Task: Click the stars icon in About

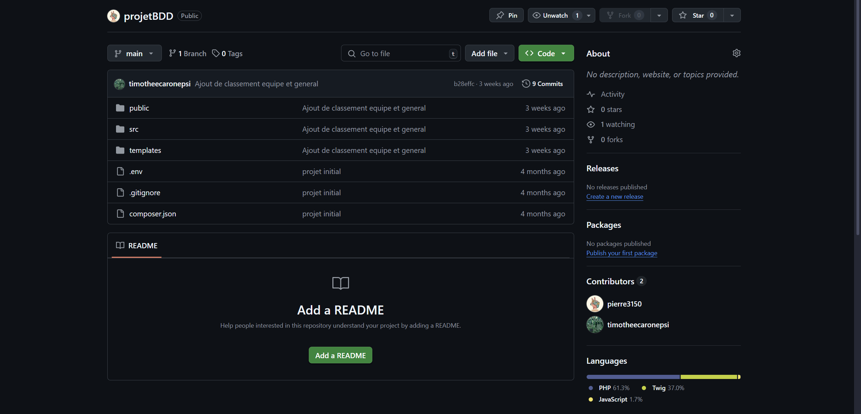Action: pos(591,110)
